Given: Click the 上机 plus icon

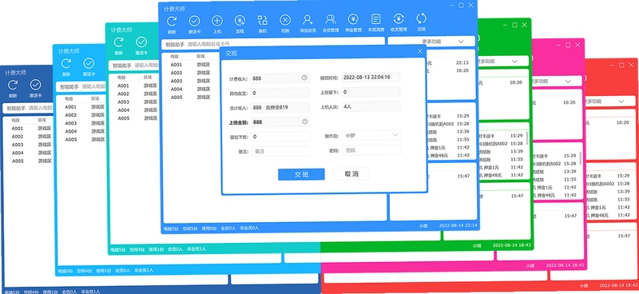Looking at the screenshot, I should point(216,21).
